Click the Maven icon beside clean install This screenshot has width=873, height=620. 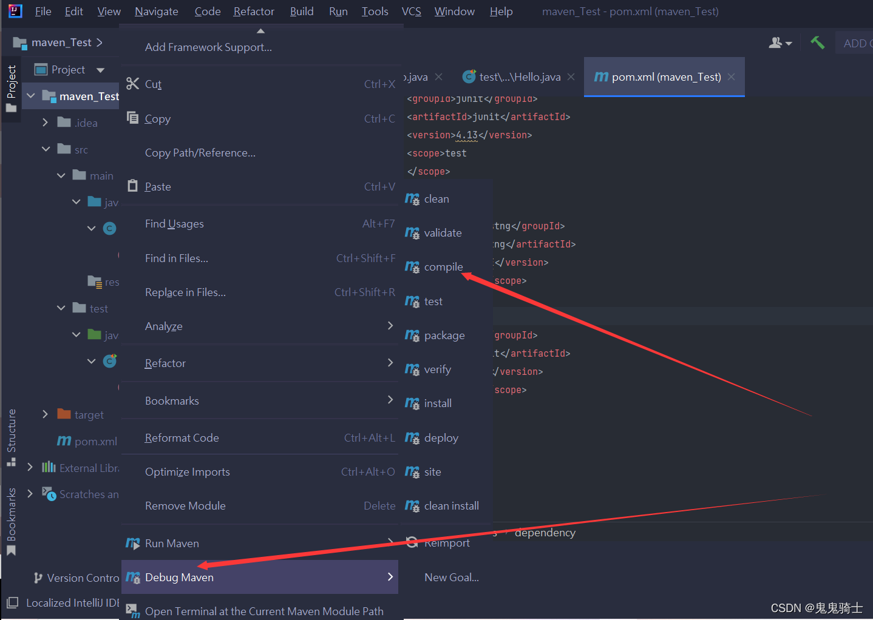pos(412,506)
